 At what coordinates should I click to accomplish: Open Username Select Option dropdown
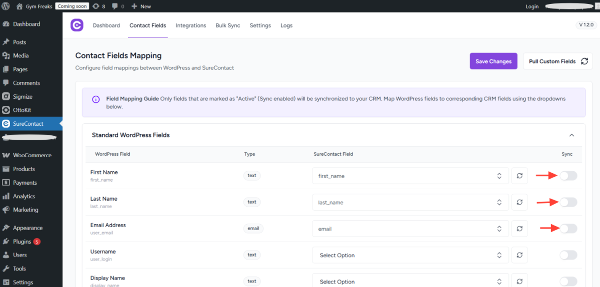click(410, 255)
